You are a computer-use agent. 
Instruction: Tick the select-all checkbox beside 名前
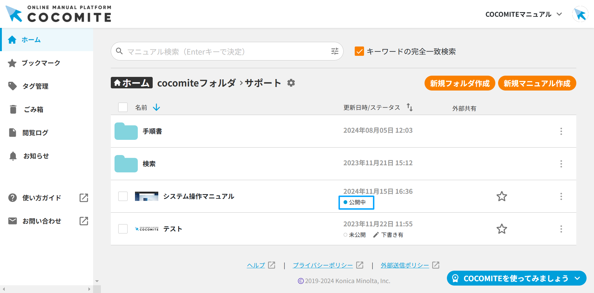tap(123, 107)
